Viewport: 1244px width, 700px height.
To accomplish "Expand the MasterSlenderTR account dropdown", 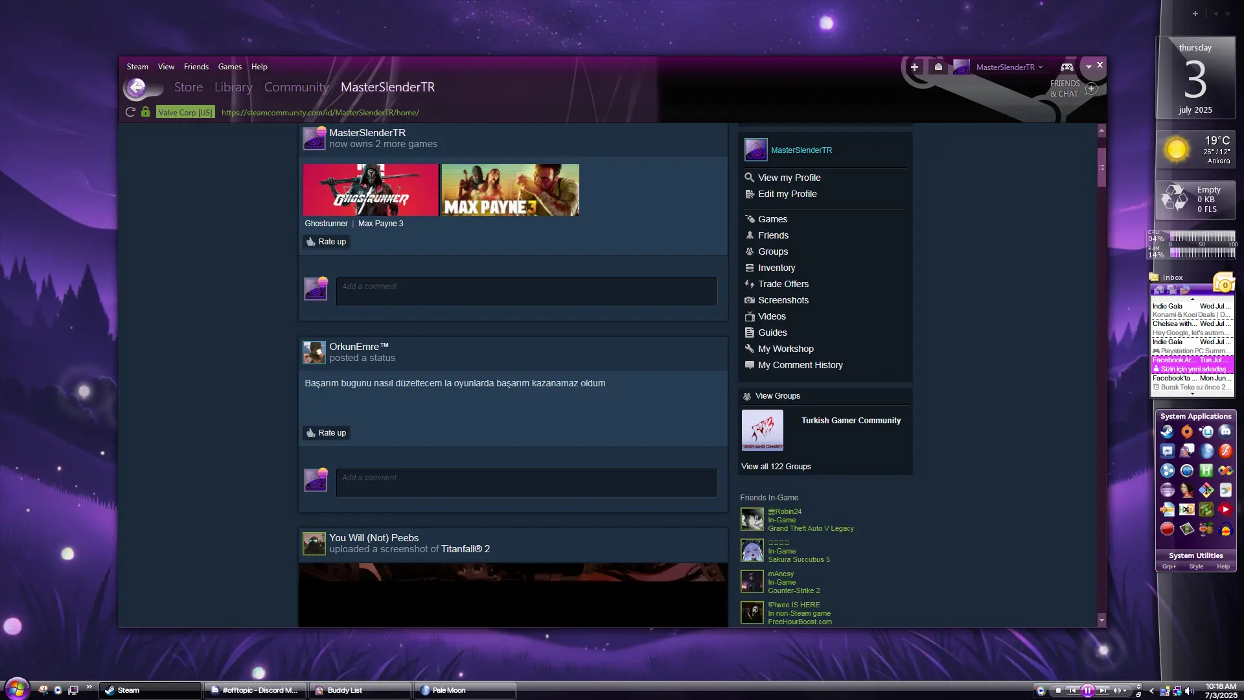I will 1009,67.
